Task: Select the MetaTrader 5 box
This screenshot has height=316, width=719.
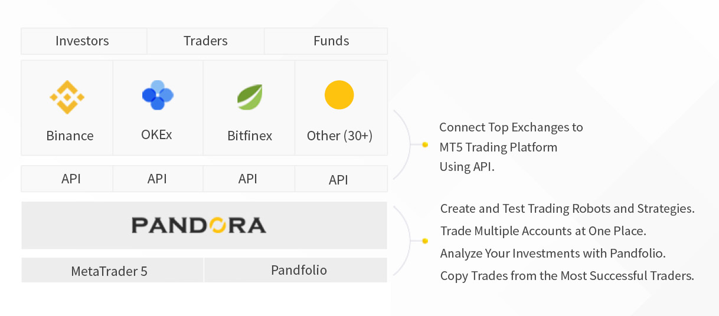Action: point(112,270)
